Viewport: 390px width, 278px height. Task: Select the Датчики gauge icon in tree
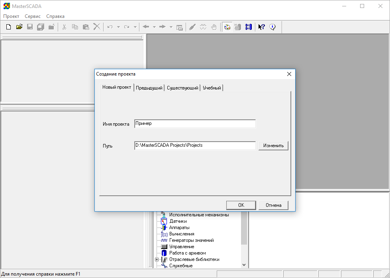tap(164, 221)
